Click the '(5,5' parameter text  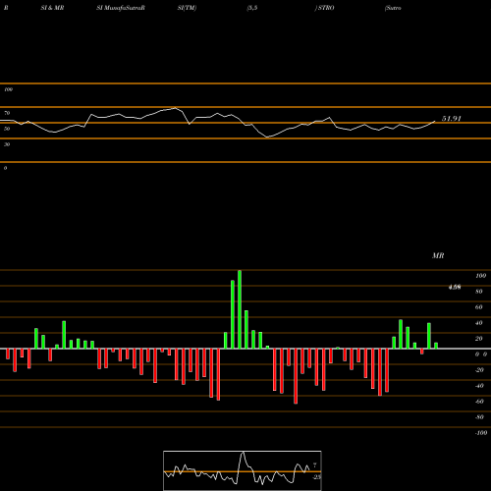click(x=252, y=8)
